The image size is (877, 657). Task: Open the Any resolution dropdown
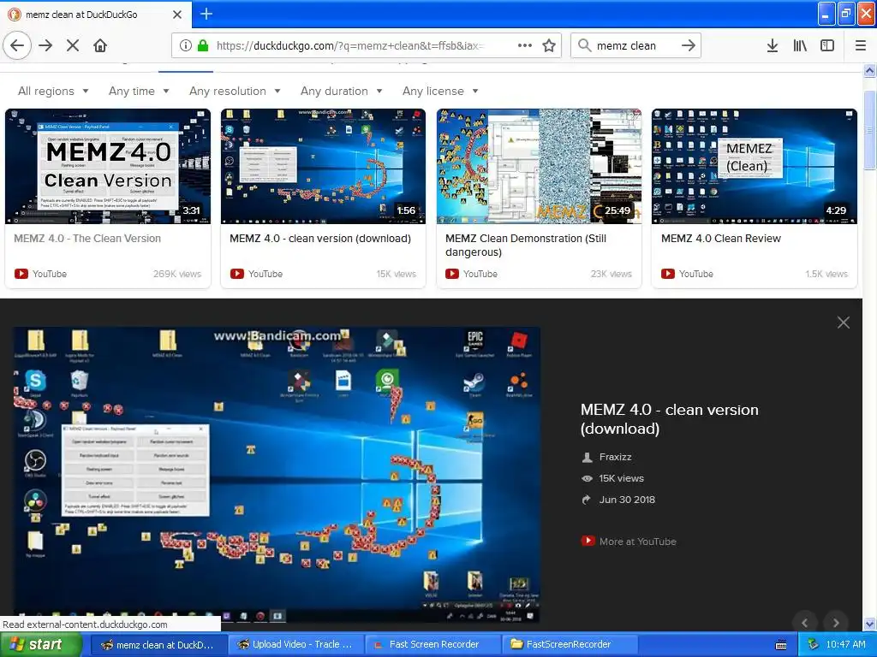(x=235, y=91)
